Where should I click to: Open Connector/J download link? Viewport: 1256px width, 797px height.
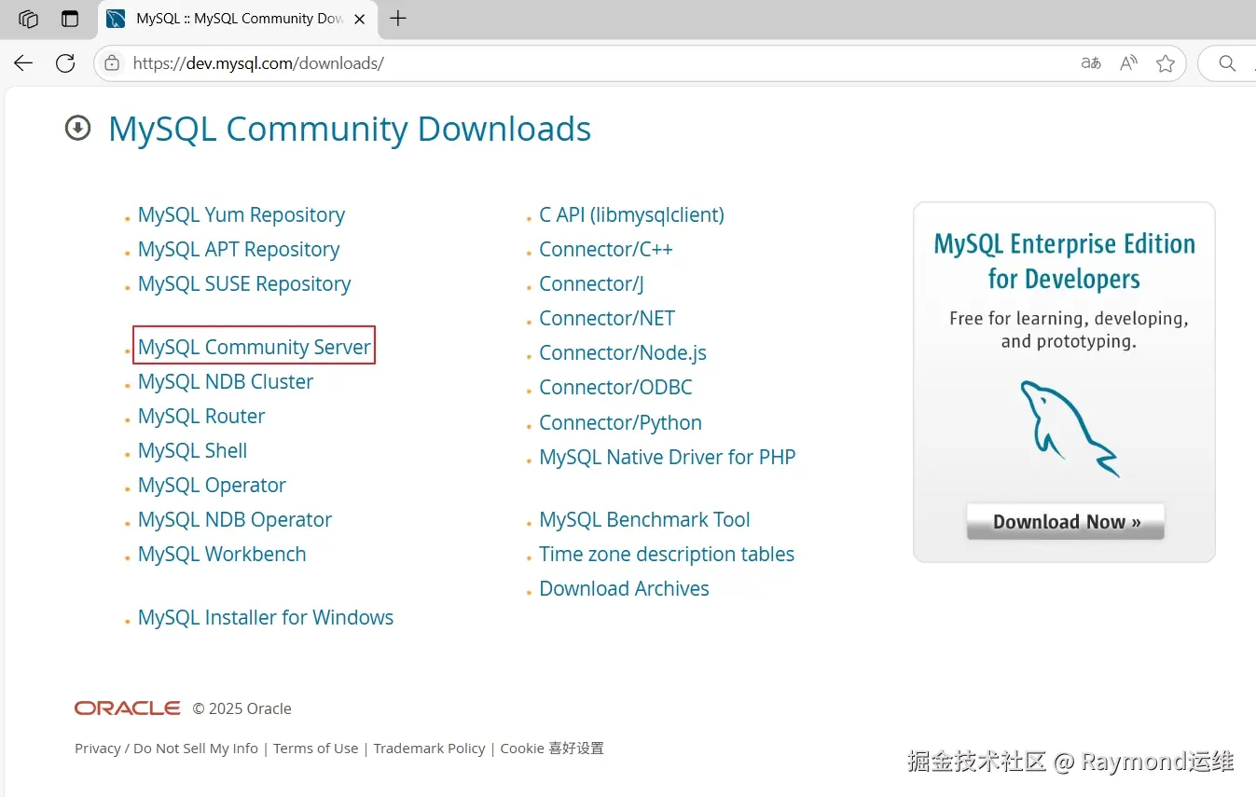[591, 284]
